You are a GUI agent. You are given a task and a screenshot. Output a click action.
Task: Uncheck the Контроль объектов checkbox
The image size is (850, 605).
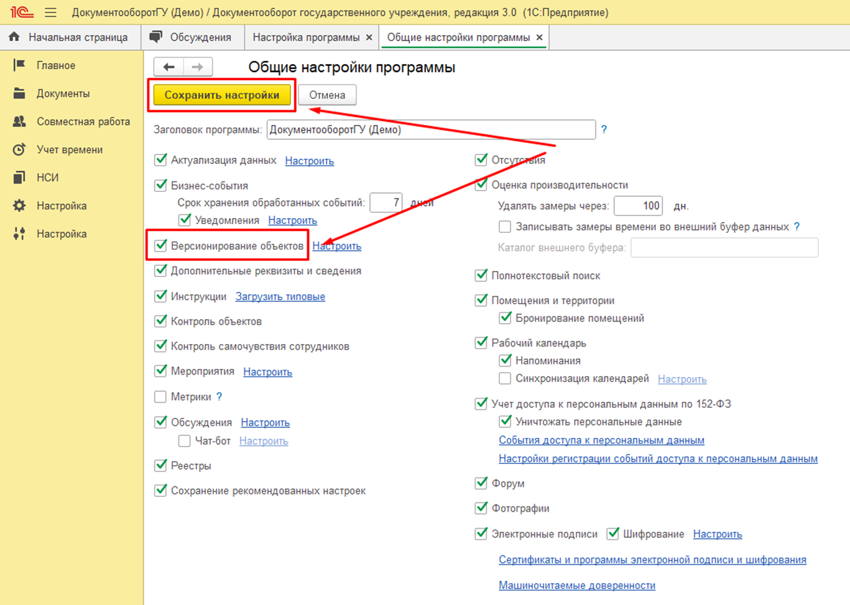tap(160, 321)
